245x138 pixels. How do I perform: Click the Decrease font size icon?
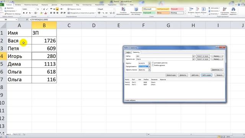tap(47, 9)
